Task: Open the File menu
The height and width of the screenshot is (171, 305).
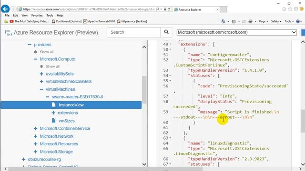Action: coord(7,15)
